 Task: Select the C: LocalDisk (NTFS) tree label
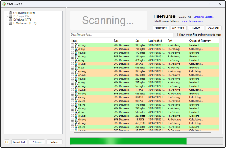pyautogui.click(x=24, y=13)
